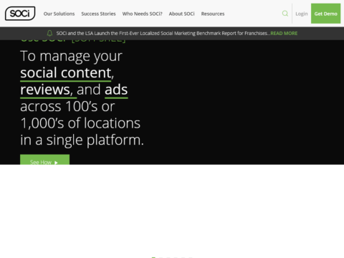Select the second carousel indicator
Image resolution: width=344 pixels, height=258 pixels.
coord(161,257)
